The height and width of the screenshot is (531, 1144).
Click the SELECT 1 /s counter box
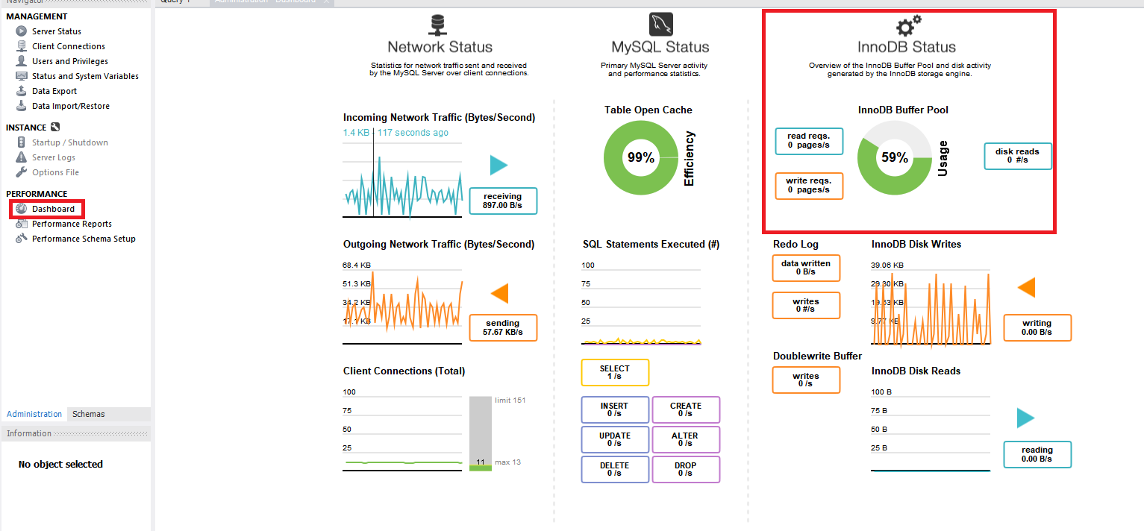[x=615, y=373]
